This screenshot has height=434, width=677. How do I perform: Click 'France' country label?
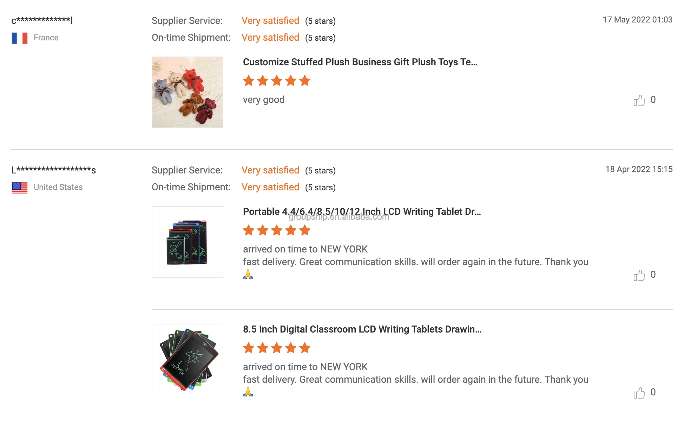click(46, 38)
